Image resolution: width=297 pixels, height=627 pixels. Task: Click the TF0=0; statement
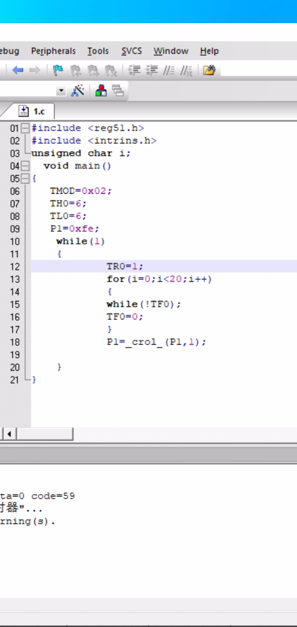125,317
